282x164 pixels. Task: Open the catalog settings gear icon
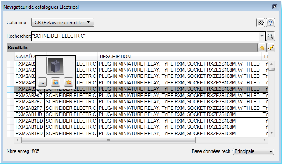260,23
